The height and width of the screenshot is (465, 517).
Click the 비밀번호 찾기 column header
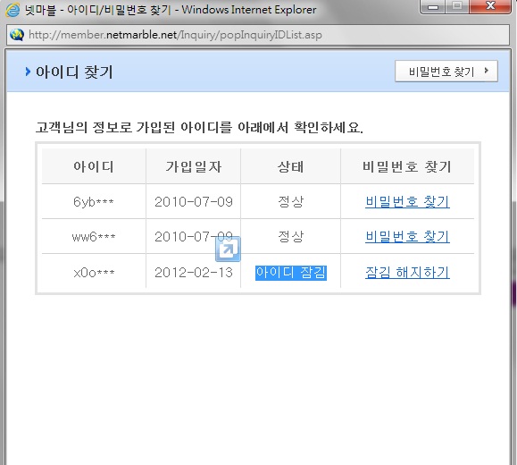(x=407, y=166)
